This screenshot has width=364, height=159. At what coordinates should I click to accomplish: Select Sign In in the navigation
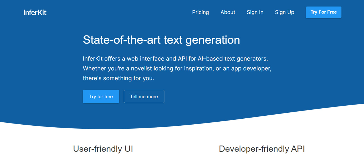coord(255,12)
